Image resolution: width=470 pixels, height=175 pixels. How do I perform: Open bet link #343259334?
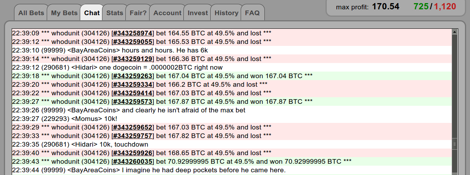click(133, 84)
